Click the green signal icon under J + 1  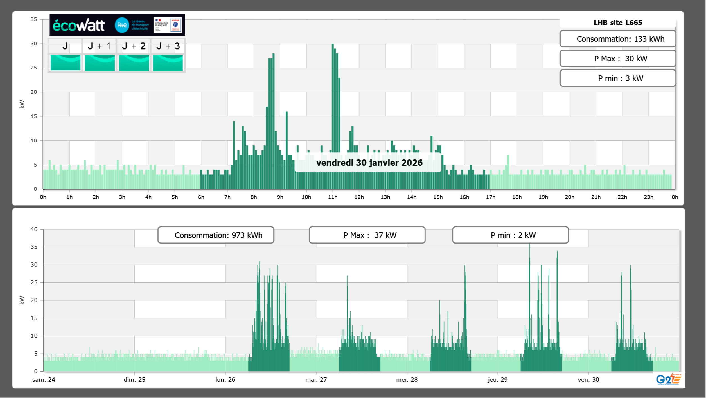pyautogui.click(x=100, y=62)
